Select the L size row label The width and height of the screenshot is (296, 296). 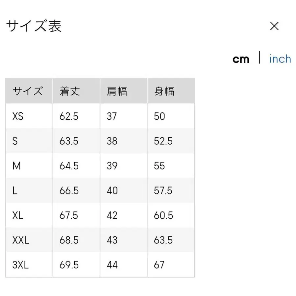tap(15, 190)
